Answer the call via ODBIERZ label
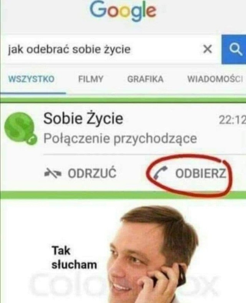This screenshot has width=246, height=303. (201, 173)
